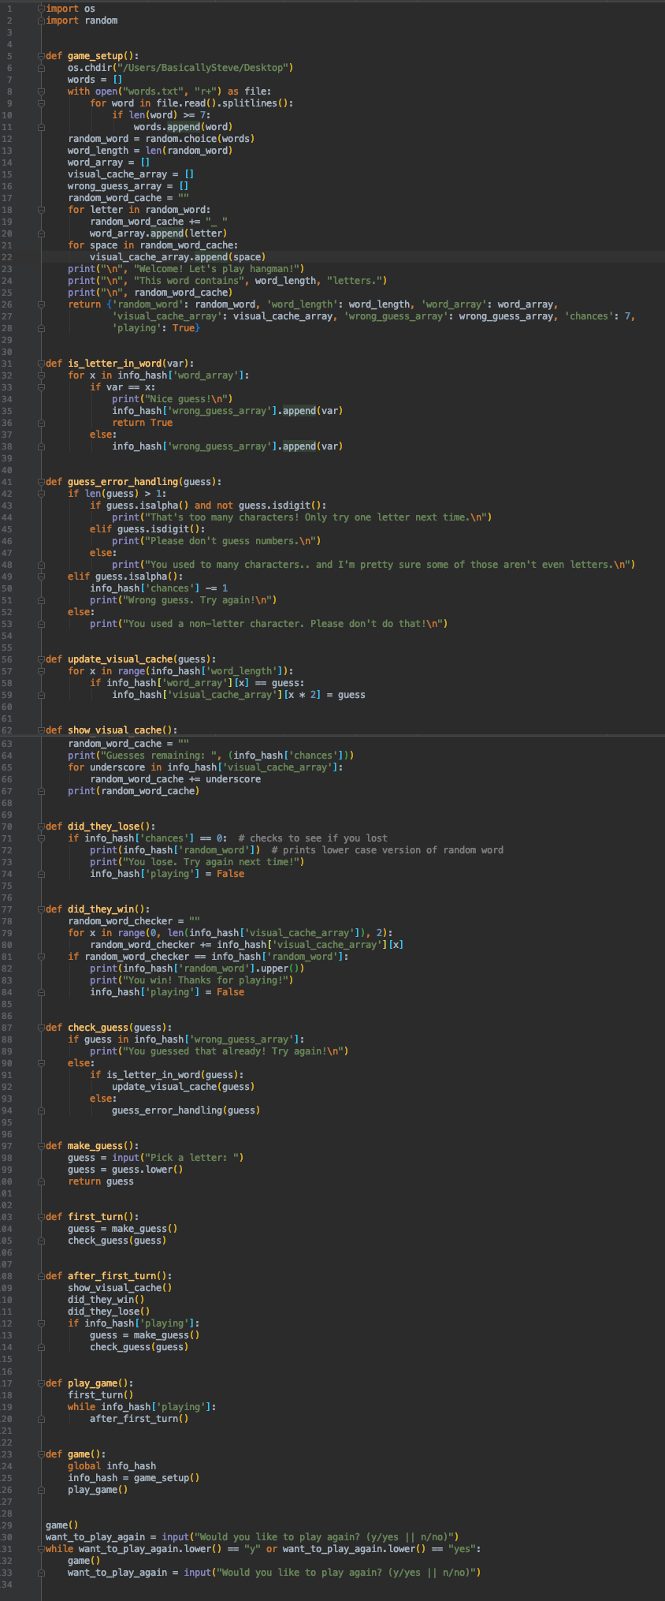The height and width of the screenshot is (1601, 665).
Task: Click line number 22 in the gutter
Action: click(x=6, y=257)
